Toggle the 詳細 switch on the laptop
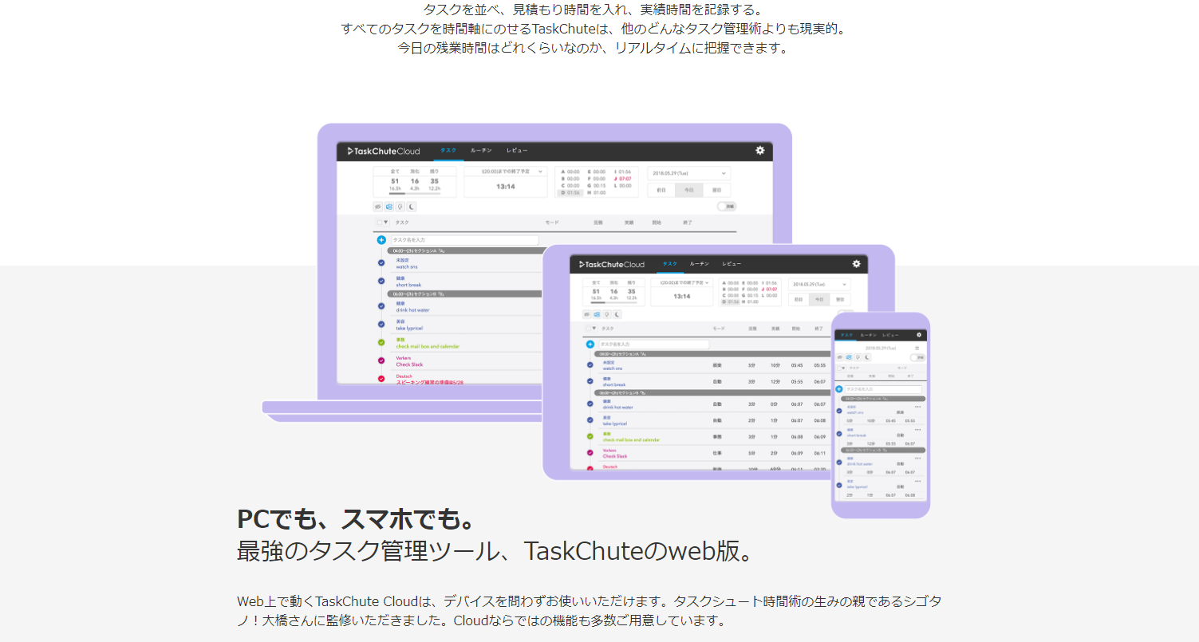This screenshot has width=1199, height=642. [x=727, y=207]
